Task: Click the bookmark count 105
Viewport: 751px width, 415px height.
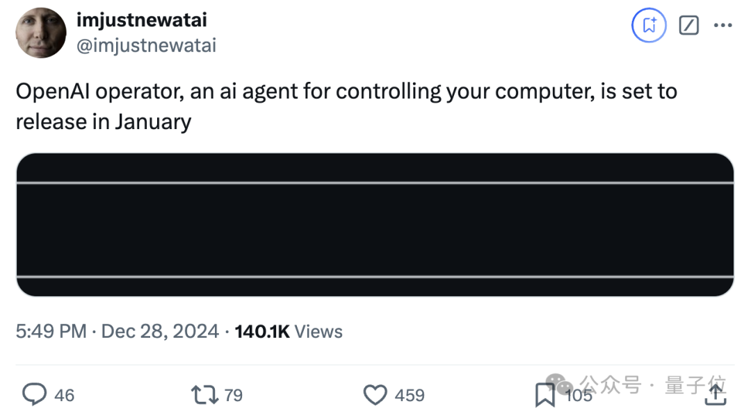Action: click(x=579, y=396)
